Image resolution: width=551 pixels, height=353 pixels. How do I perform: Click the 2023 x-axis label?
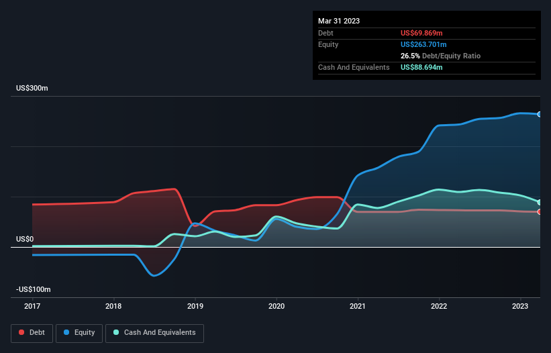[520, 306]
